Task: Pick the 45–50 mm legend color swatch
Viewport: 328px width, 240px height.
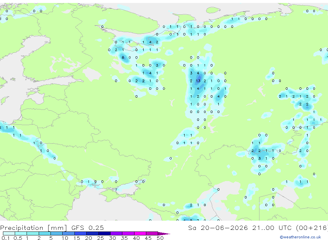Action: [x=152, y=233]
